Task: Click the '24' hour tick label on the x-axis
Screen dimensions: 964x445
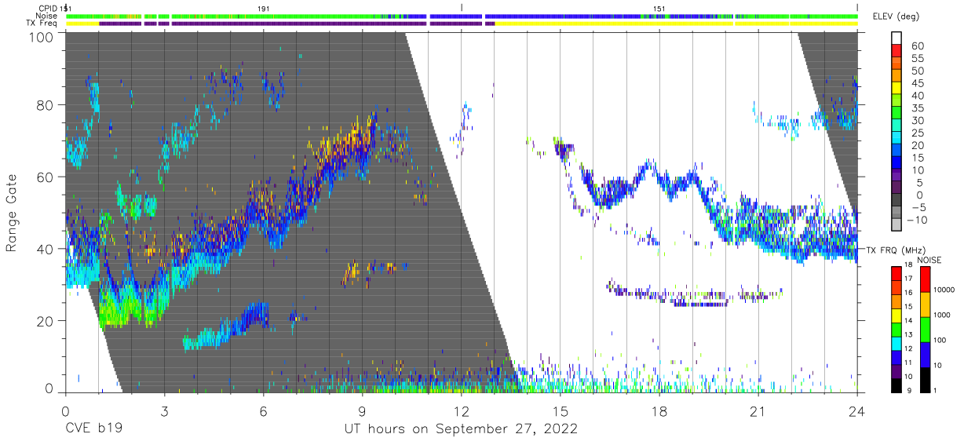Action: pos(857,410)
